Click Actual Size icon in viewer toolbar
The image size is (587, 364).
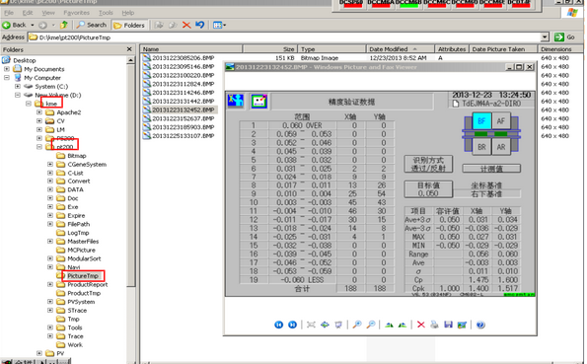[325, 325]
